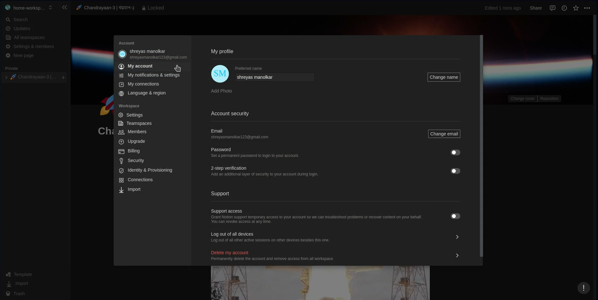Click the alert icon in bottom corner
The width and height of the screenshot is (598, 300).
(x=584, y=288)
